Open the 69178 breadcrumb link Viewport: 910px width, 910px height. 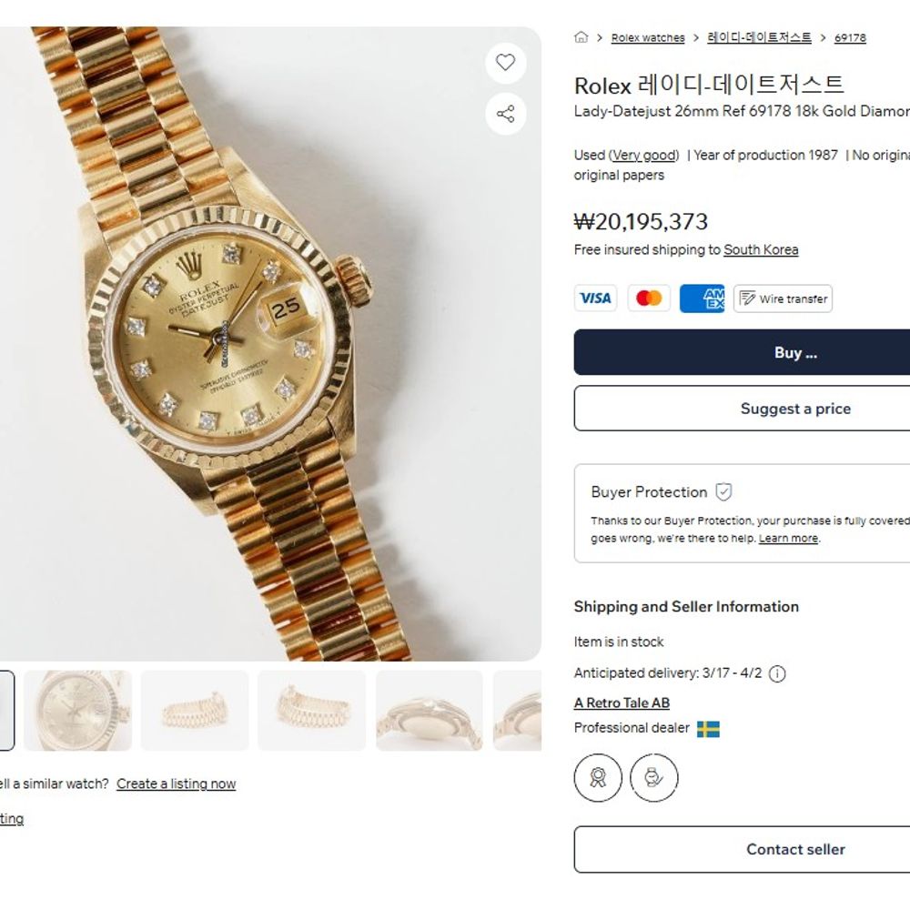(x=850, y=38)
